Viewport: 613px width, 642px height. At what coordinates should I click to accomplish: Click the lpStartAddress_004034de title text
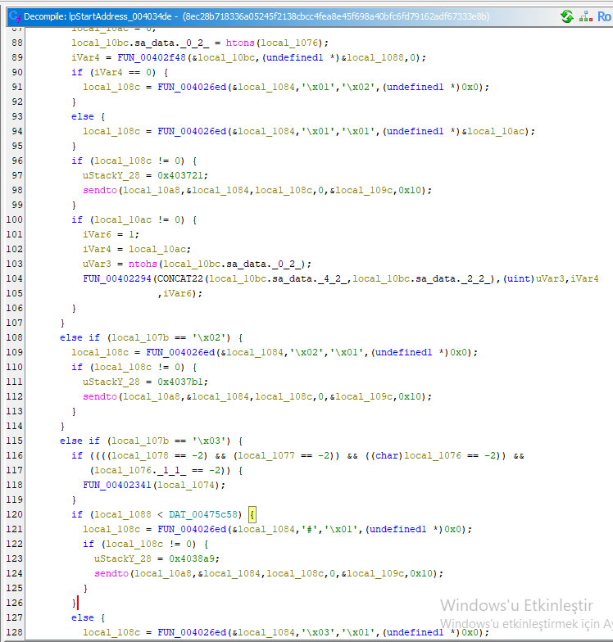pos(123,16)
